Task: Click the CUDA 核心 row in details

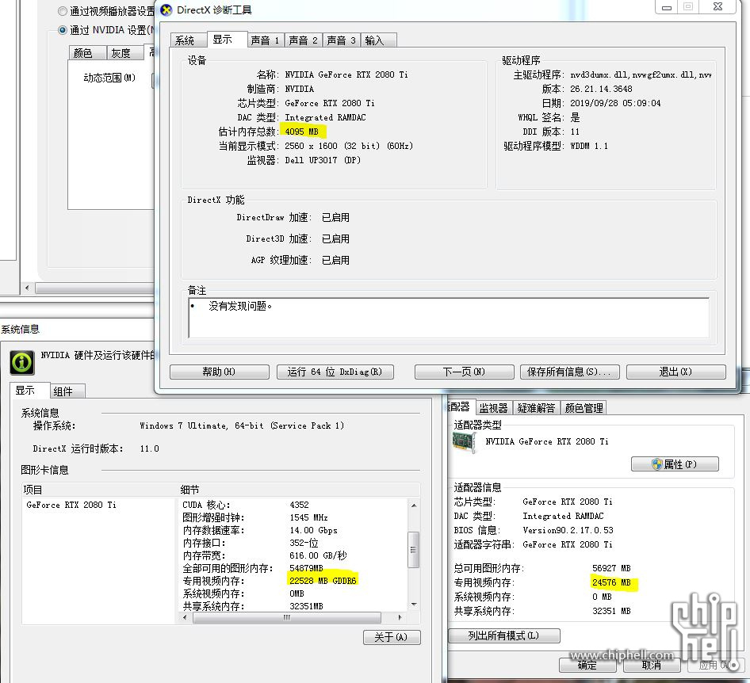Action: coord(294,506)
